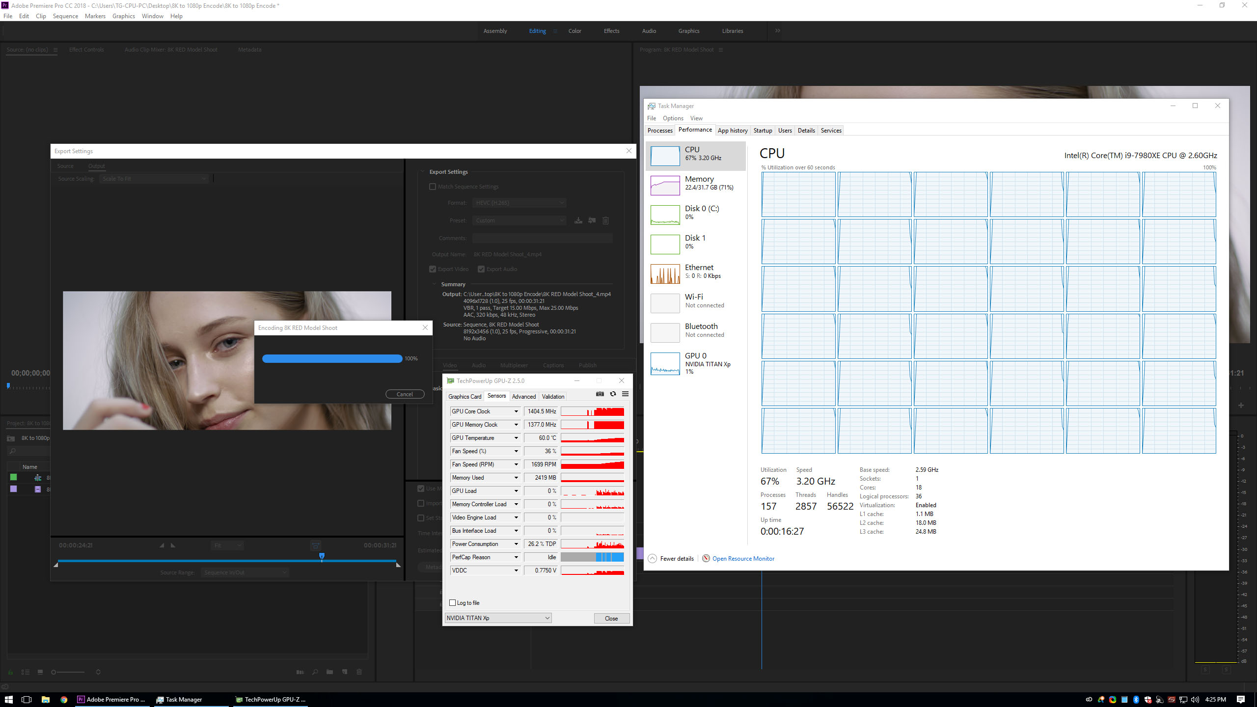Image resolution: width=1257 pixels, height=707 pixels.
Task: Click the Delete Preset trash icon
Action: pyautogui.click(x=605, y=220)
